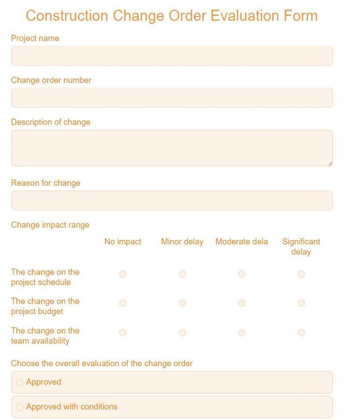This screenshot has width=345, height=420.
Task: Select Moderate delay for project budget change
Action: pyautogui.click(x=241, y=303)
